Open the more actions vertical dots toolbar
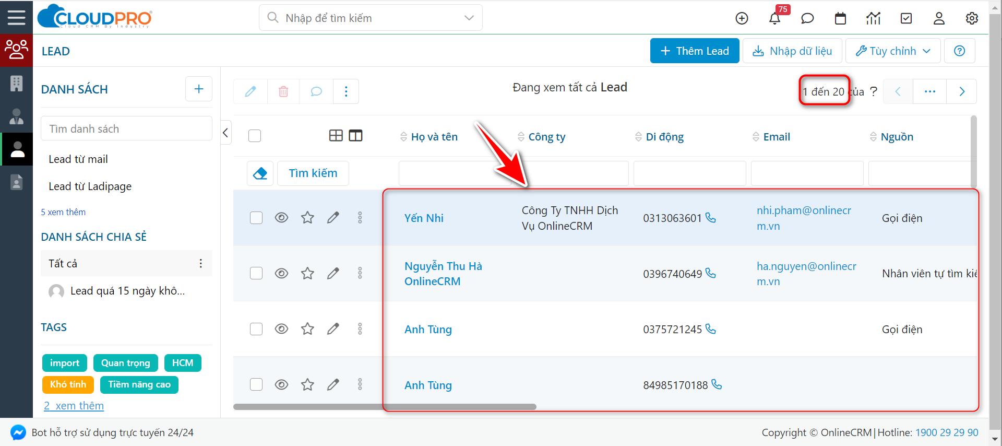 (346, 91)
